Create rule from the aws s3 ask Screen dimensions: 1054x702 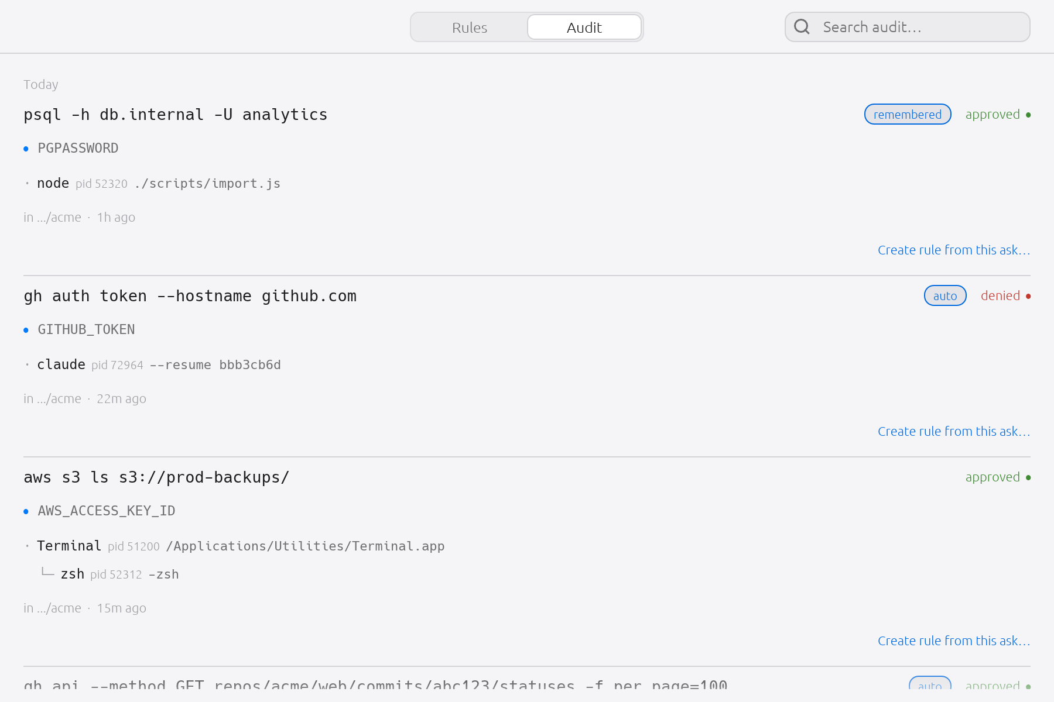954,641
